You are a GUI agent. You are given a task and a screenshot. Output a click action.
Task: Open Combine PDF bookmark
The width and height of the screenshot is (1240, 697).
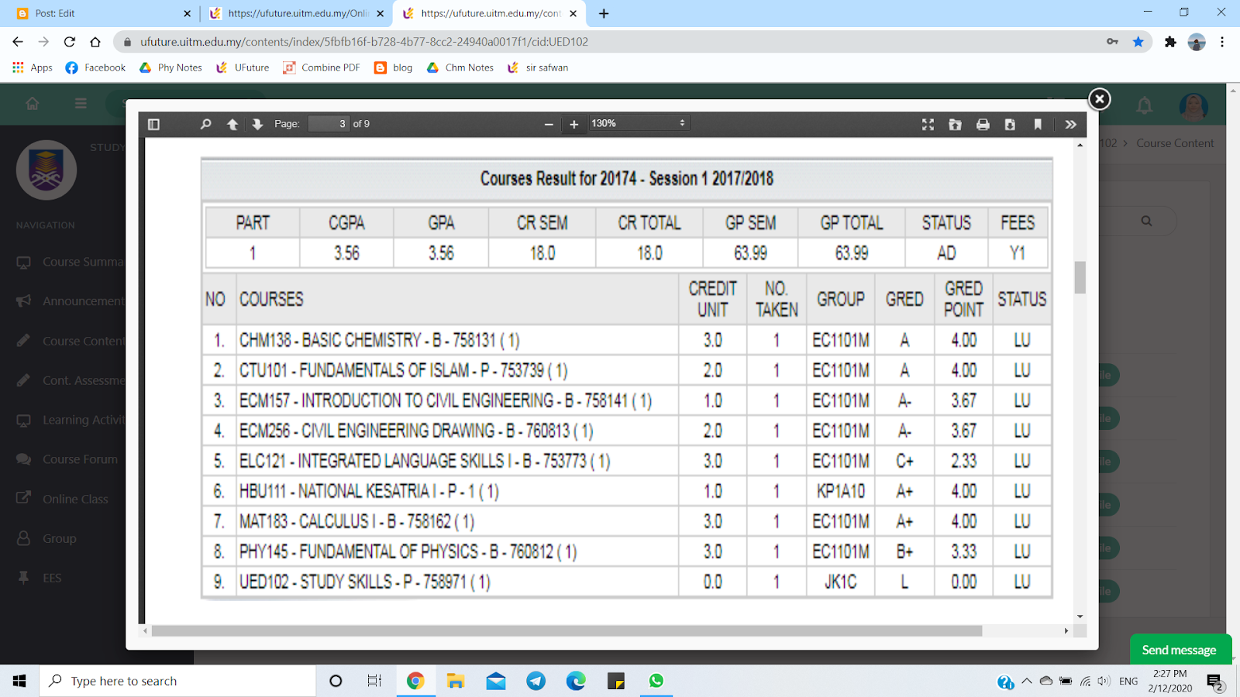[x=322, y=67]
